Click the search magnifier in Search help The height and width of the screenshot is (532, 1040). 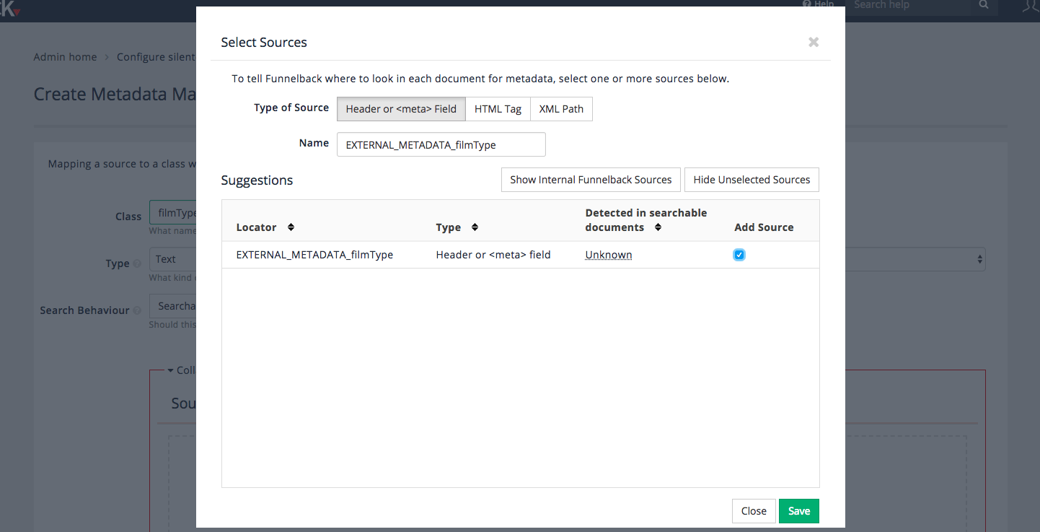983,6
